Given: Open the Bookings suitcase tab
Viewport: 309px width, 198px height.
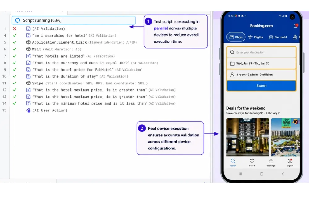Looking at the screenshot, I should (271, 163).
